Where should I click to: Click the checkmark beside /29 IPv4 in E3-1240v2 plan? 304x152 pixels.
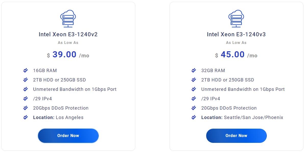tap(25, 99)
